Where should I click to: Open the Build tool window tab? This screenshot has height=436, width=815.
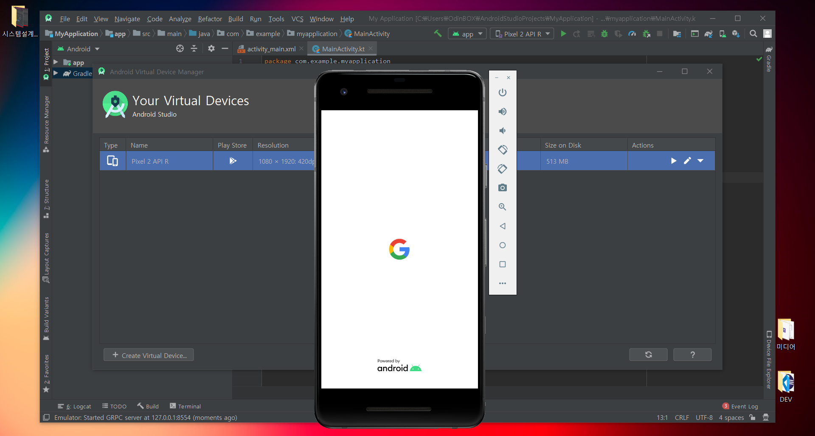(x=148, y=406)
